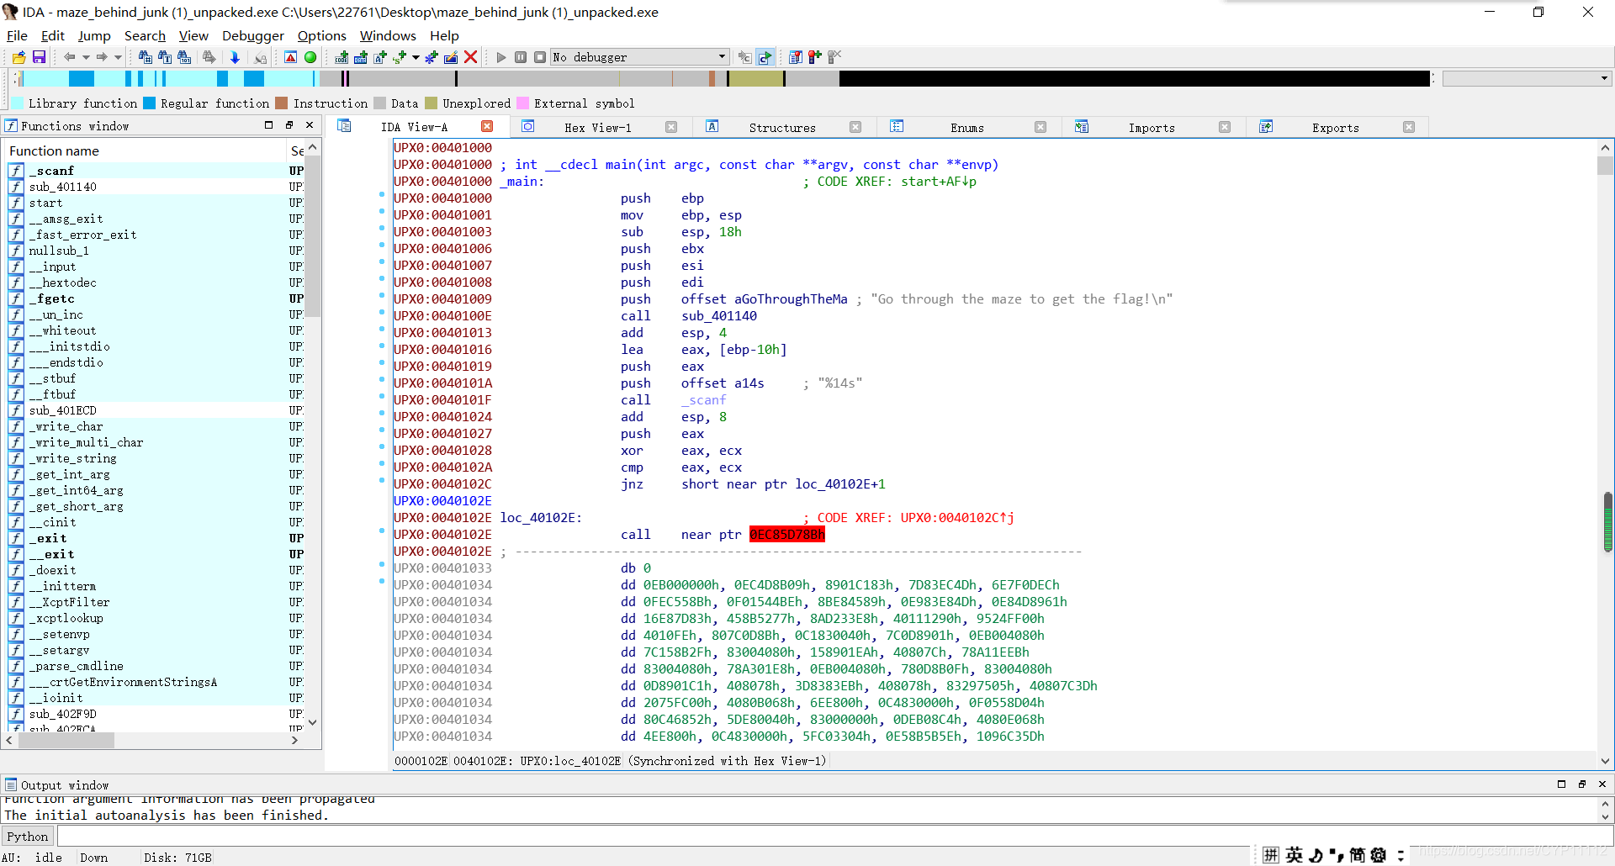This screenshot has height=866, width=1615.
Task: Open the forward history dropdown arrow
Action: (x=118, y=57)
